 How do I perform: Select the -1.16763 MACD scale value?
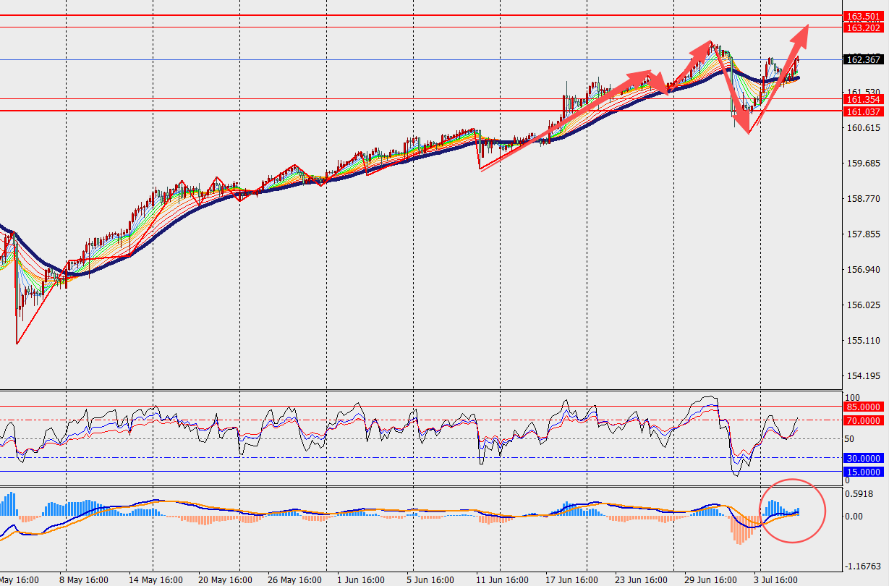tap(862, 566)
